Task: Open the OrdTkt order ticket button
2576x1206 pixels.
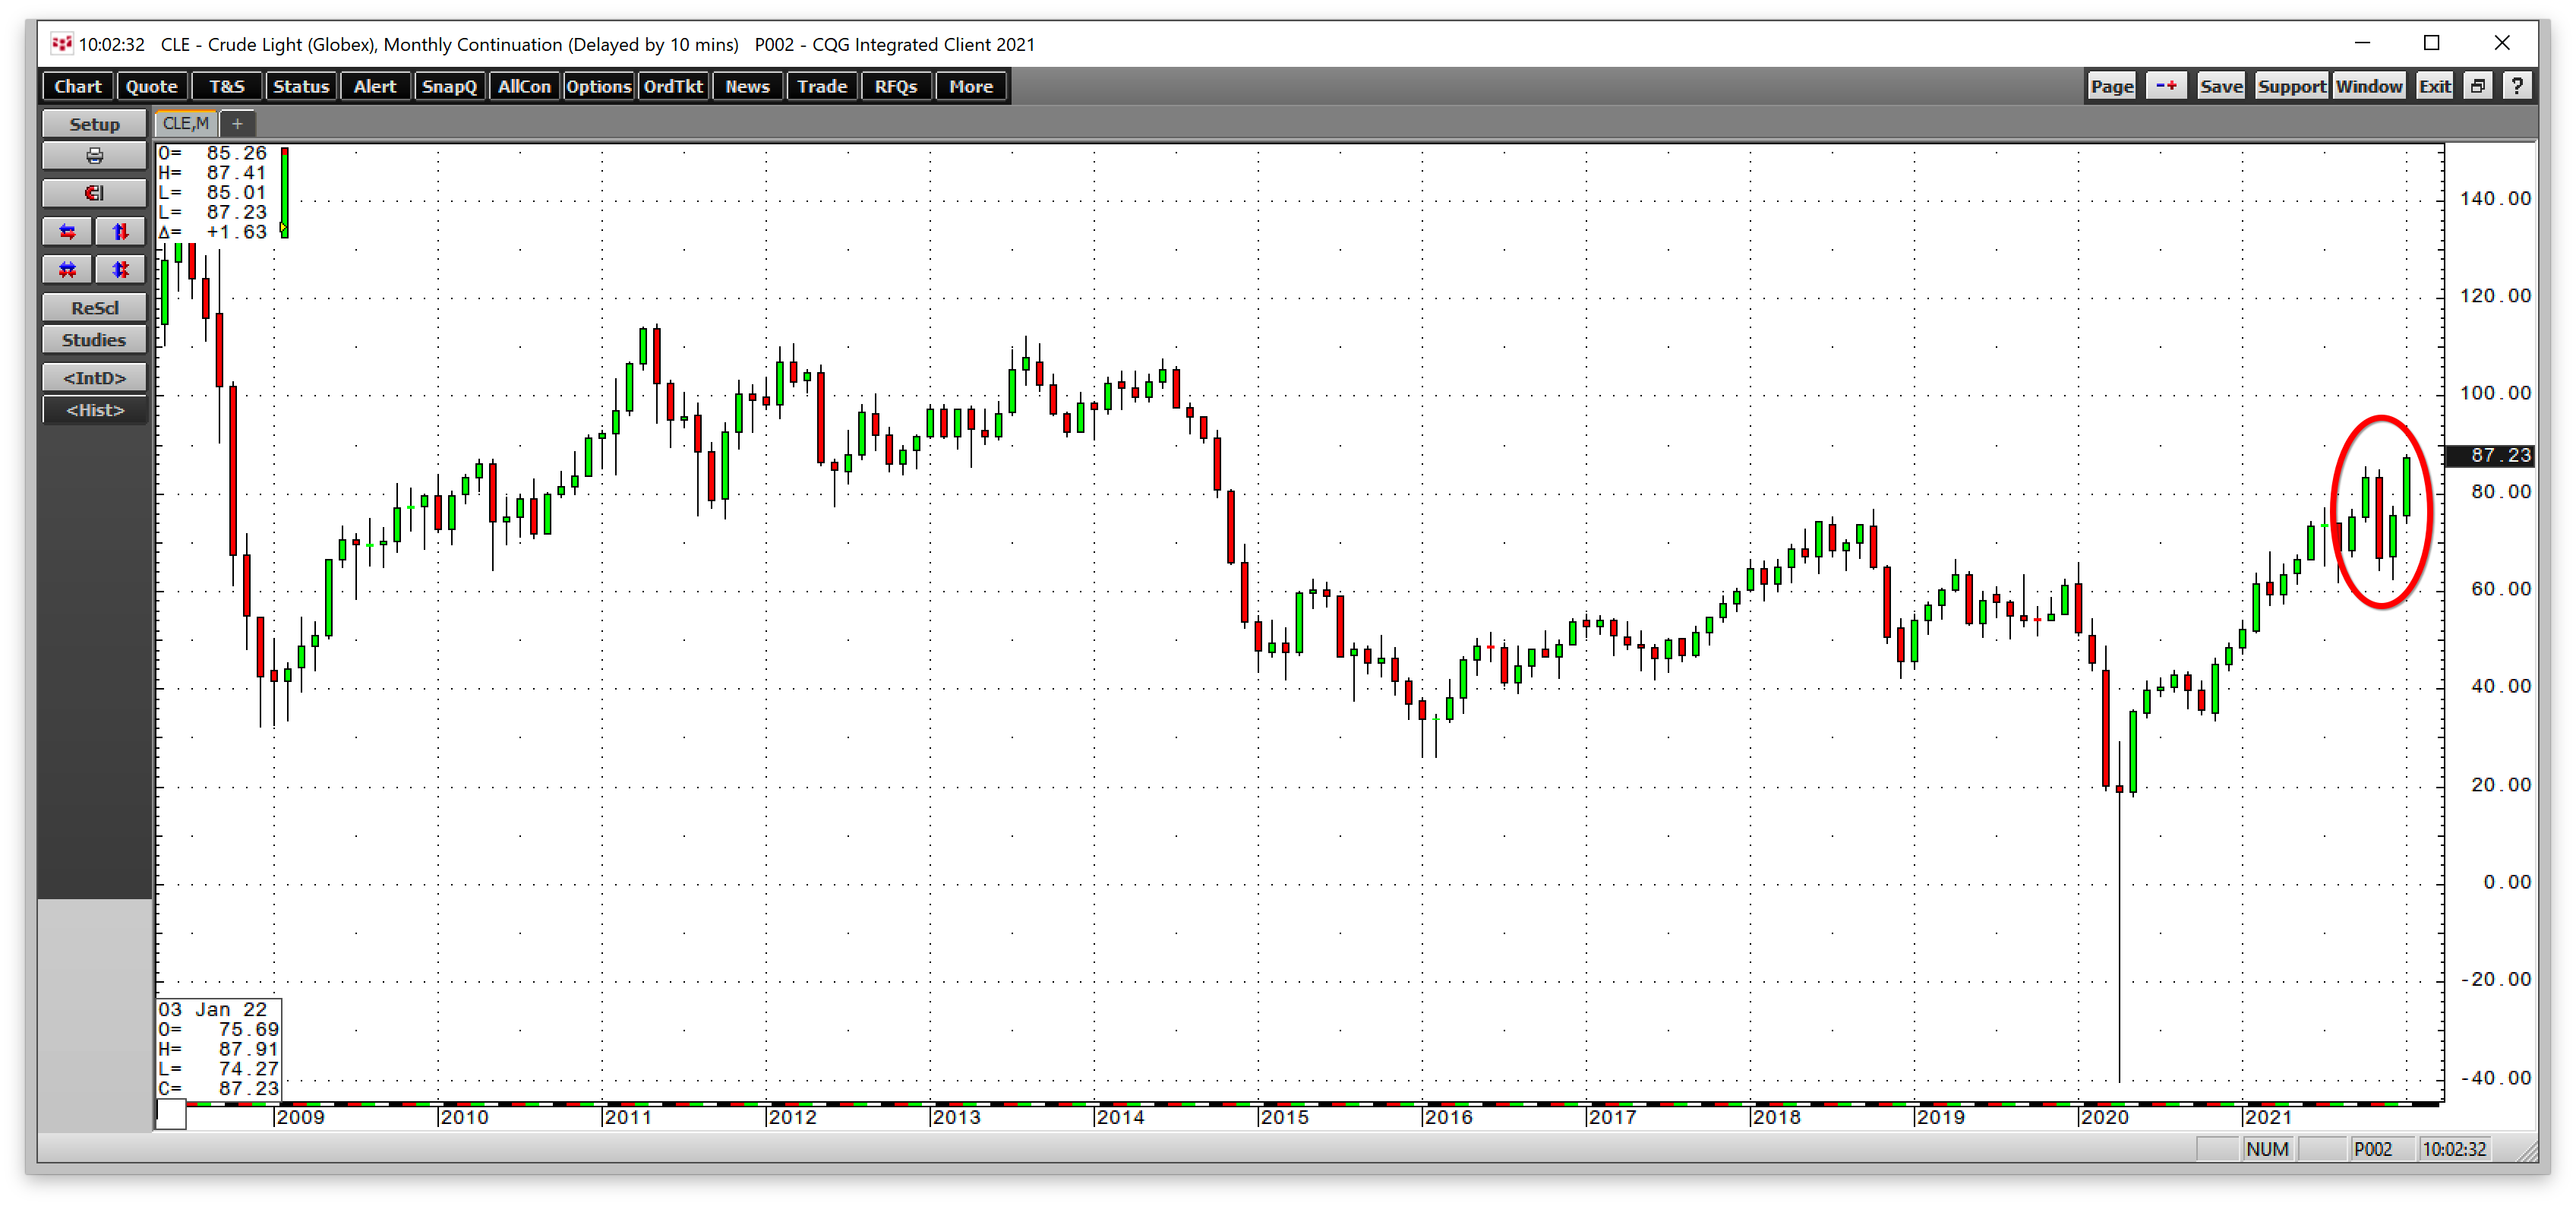Action: (673, 87)
